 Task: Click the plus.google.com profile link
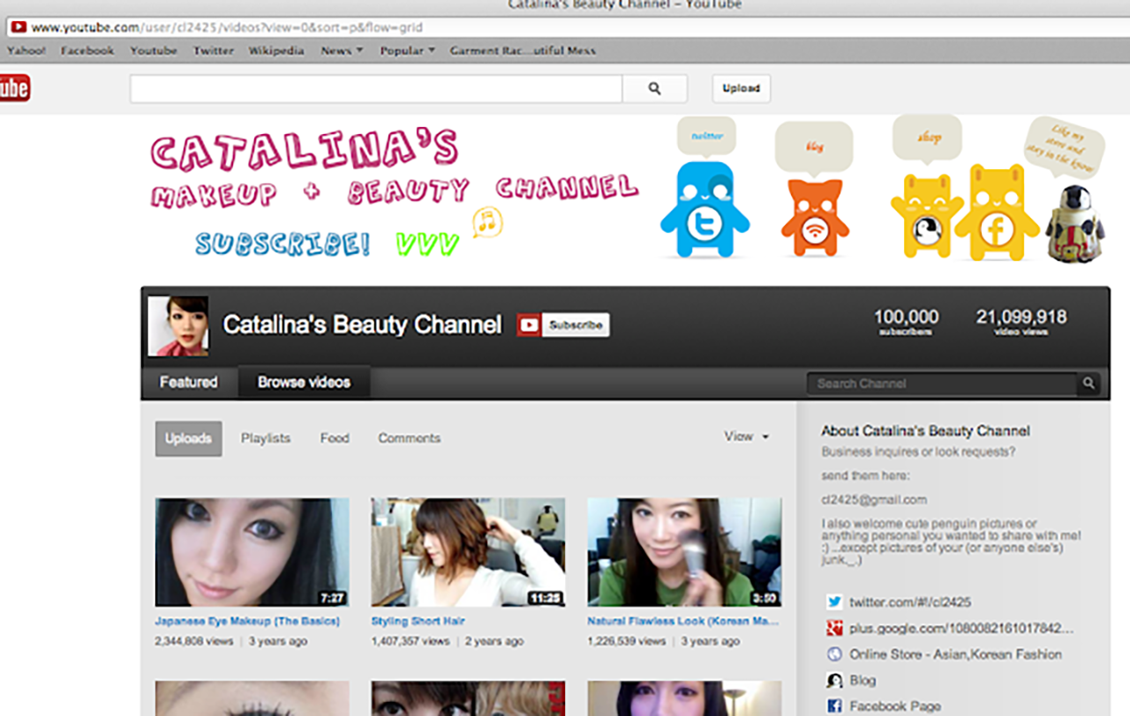961,629
